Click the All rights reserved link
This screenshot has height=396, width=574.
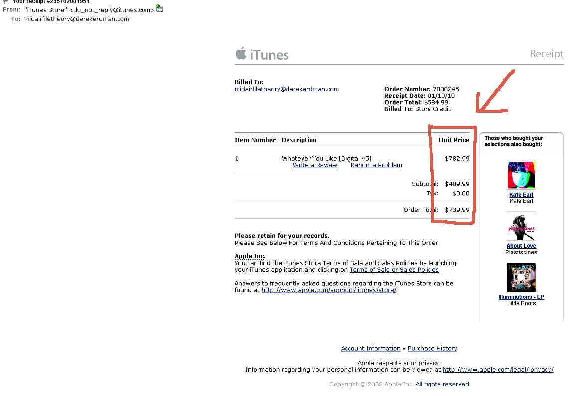point(442,384)
